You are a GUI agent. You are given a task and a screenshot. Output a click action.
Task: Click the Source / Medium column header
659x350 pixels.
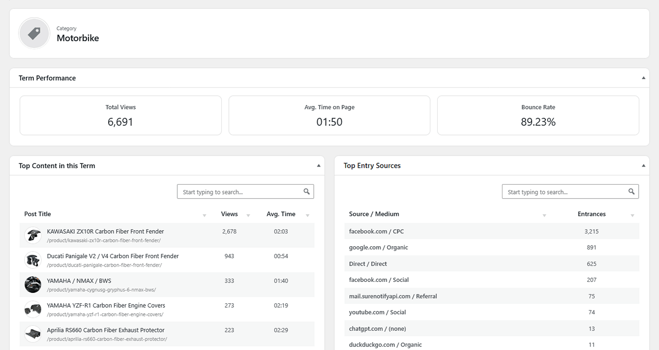[x=374, y=214]
